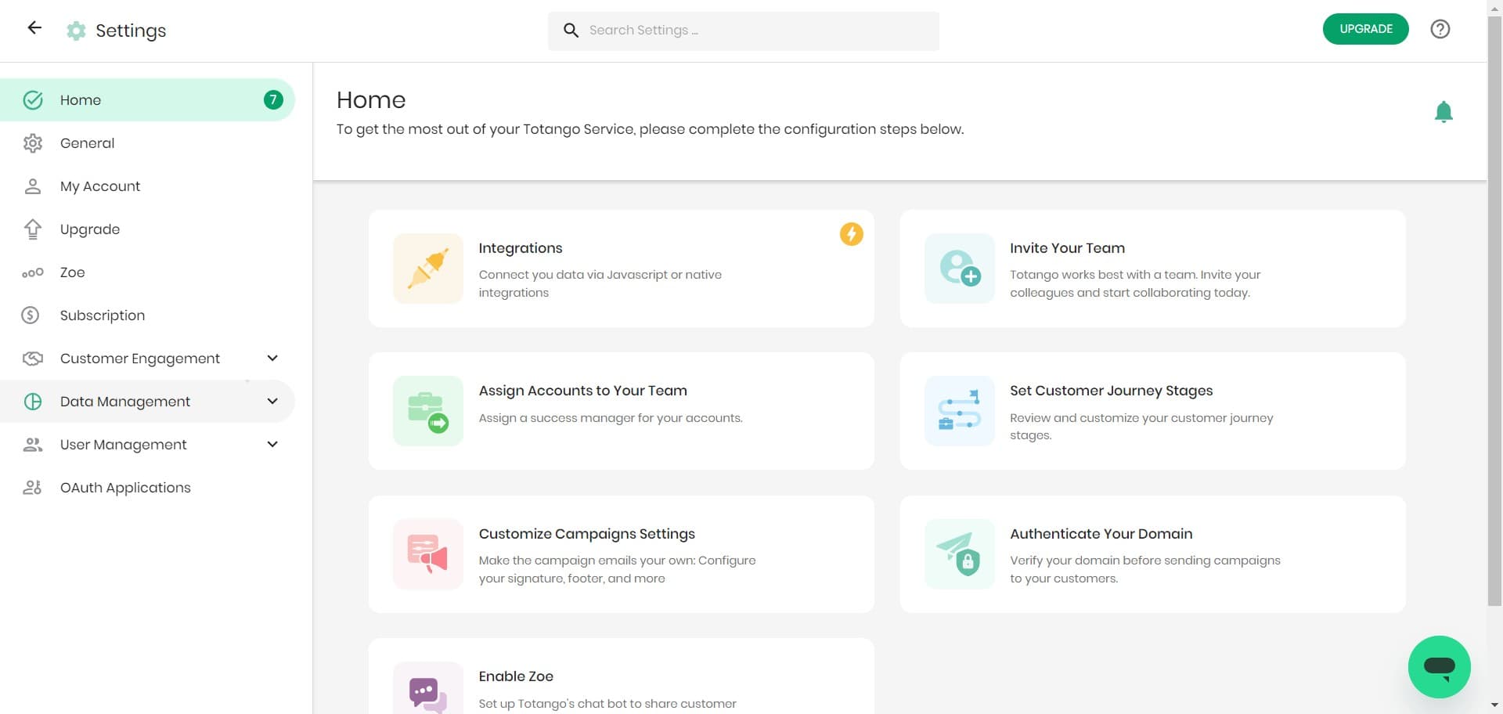
Task: Click the Authenticate Your Domain paper plane icon
Action: click(958, 554)
